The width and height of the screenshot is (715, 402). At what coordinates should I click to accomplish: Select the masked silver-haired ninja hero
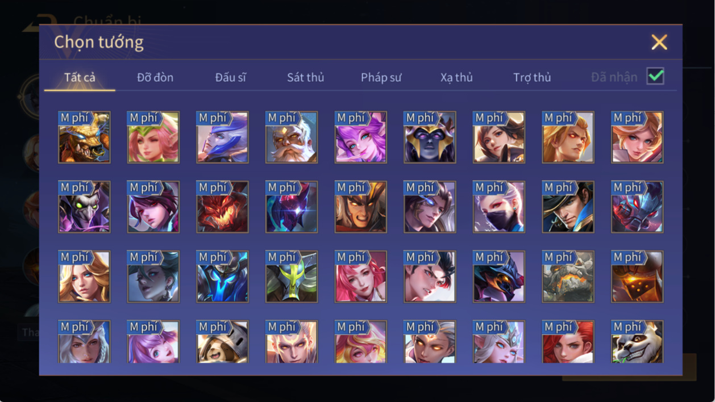tap(499, 207)
